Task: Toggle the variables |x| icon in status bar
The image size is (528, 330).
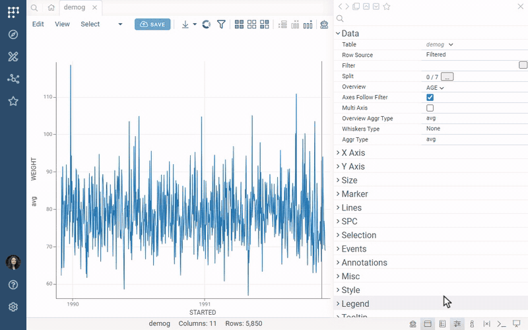Action: pyautogui.click(x=486, y=324)
